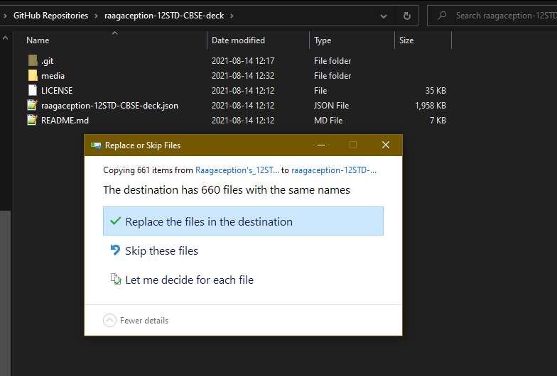Click GitHub Repositories in the breadcrumb

(51, 15)
